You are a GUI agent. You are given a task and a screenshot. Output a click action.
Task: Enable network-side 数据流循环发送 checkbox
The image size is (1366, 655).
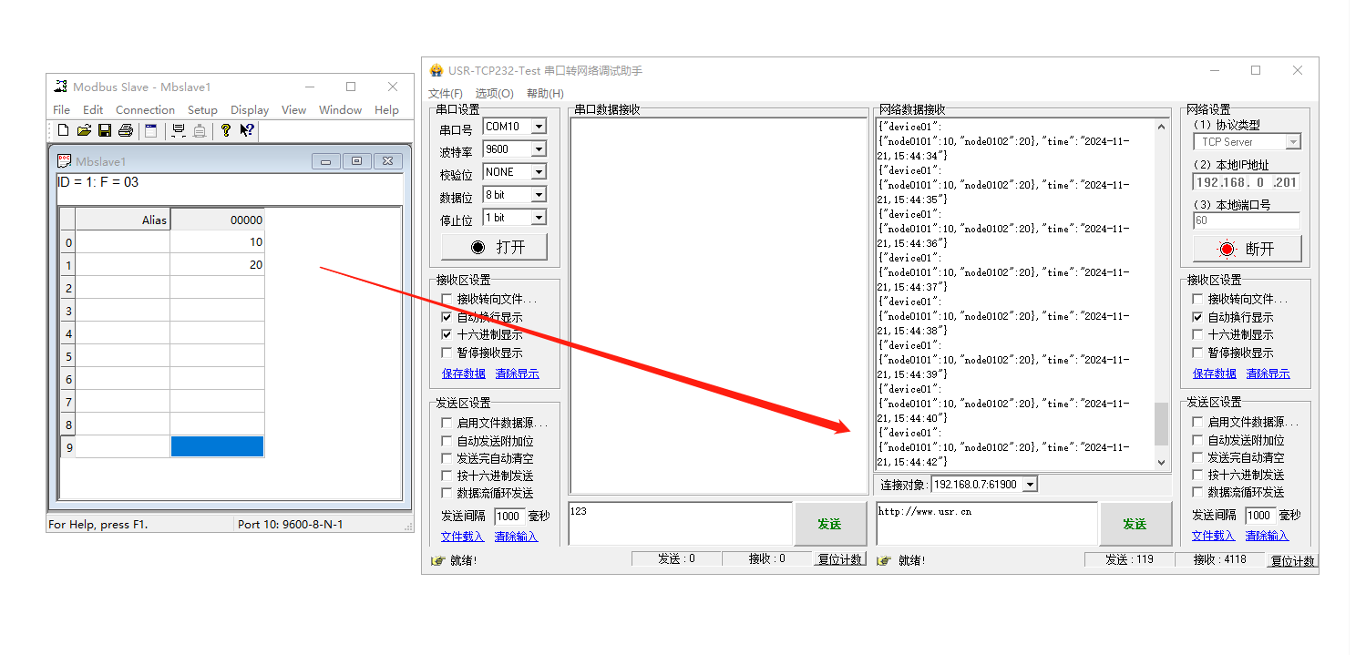[x=1197, y=493]
